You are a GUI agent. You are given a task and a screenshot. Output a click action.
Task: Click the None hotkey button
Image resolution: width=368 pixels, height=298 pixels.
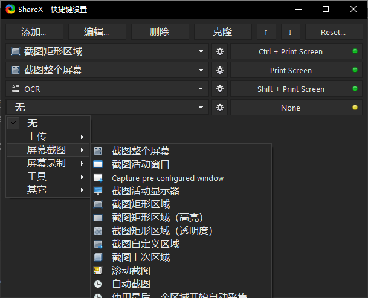tap(297, 108)
